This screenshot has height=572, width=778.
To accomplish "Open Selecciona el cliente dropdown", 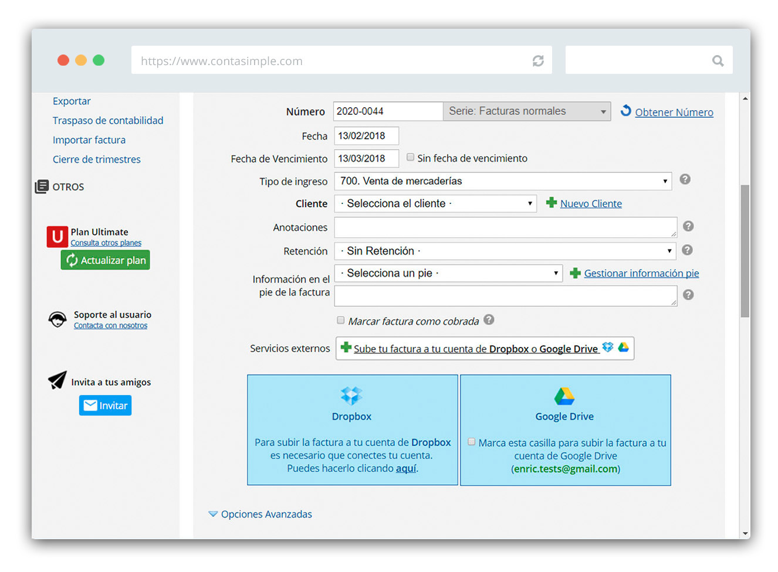I will [x=435, y=203].
